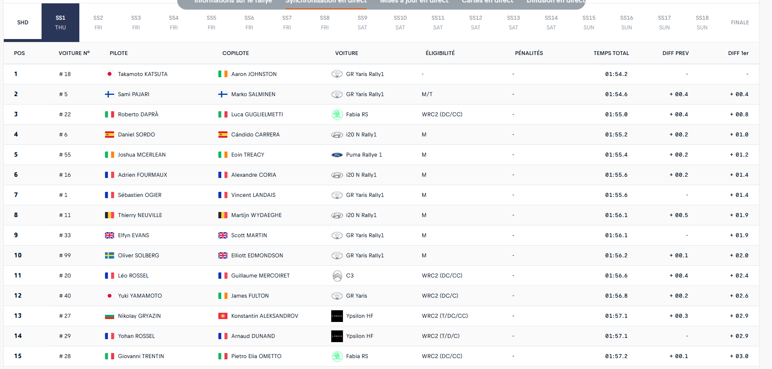
Task: Click the Hyundai logo in Daniel SORDO's row
Action: point(337,134)
